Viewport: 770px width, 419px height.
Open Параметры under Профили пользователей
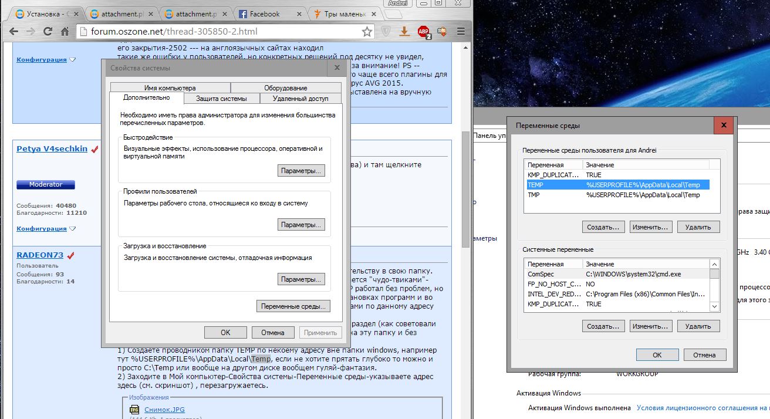pyautogui.click(x=301, y=225)
